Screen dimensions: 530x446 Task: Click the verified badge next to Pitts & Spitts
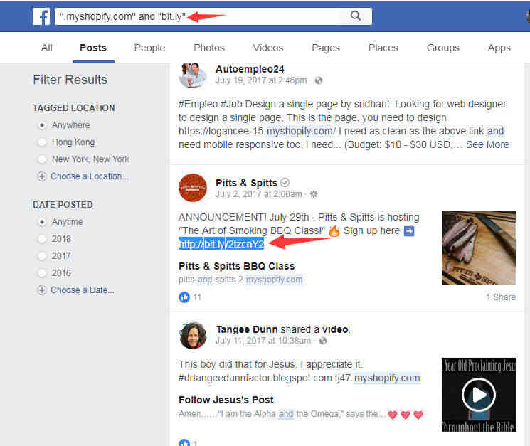[x=285, y=183]
